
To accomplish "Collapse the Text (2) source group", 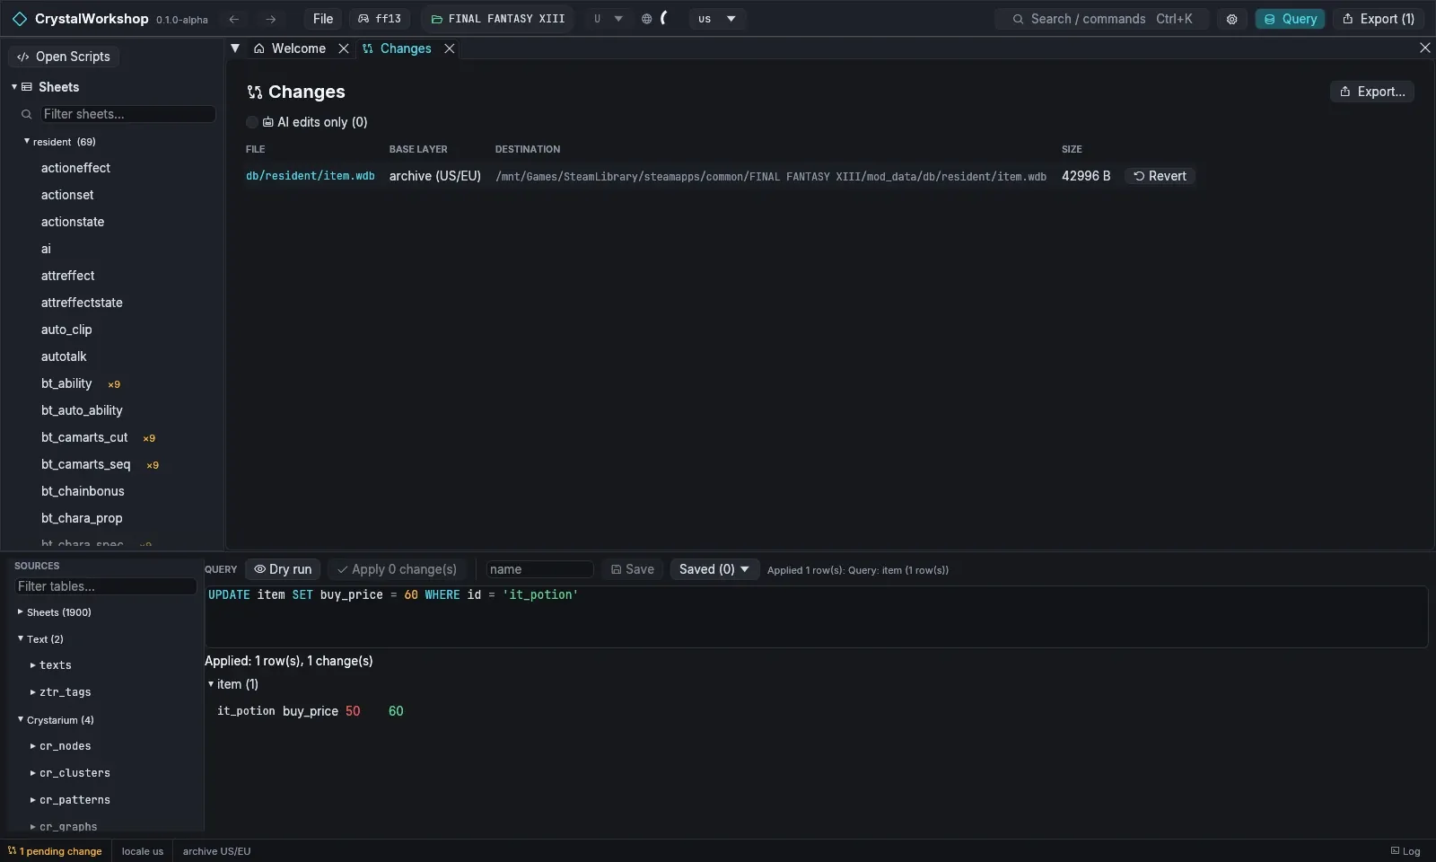I will (x=21, y=638).
